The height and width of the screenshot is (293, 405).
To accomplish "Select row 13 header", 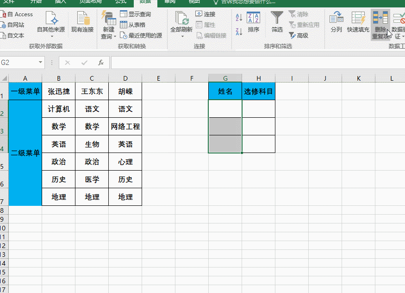I will click(x=4, y=254).
